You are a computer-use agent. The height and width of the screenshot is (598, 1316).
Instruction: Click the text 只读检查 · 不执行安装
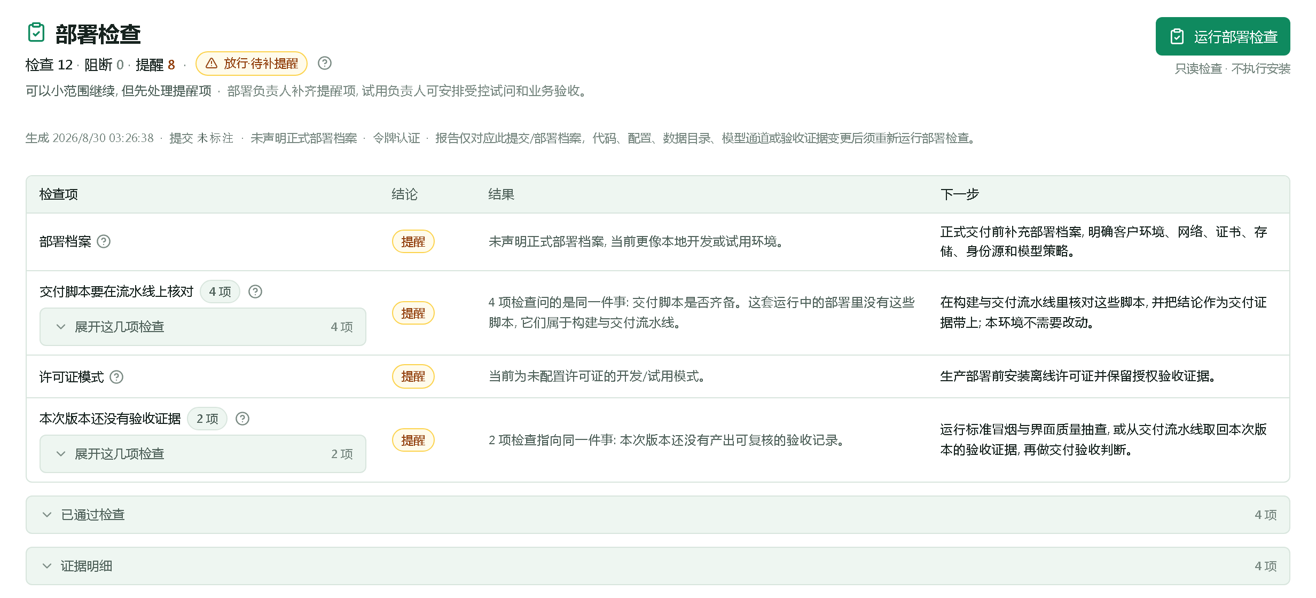point(1232,68)
